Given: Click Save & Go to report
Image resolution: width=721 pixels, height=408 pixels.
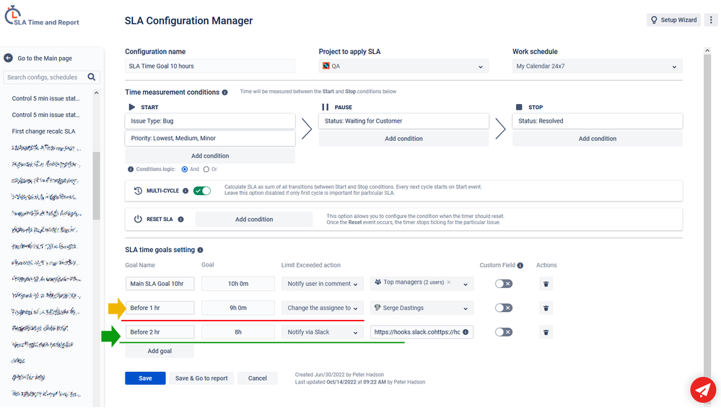Looking at the screenshot, I should point(201,378).
